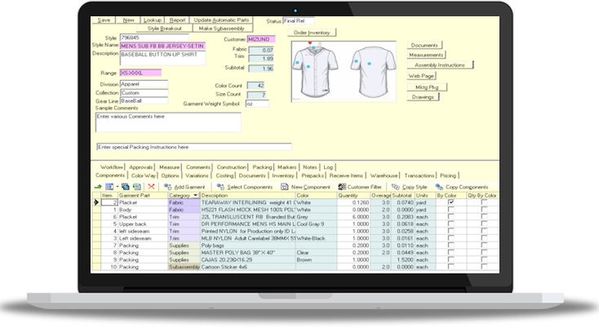Select the Fabric category cell for Body
The height and width of the screenshot is (328, 599).
pos(184,210)
